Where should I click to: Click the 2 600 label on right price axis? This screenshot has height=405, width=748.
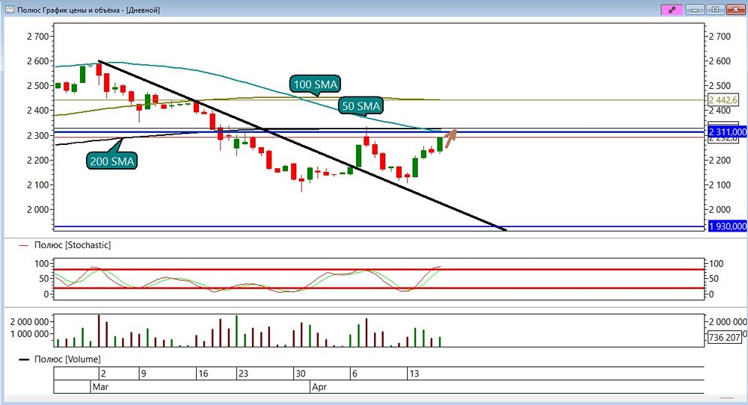click(x=720, y=61)
